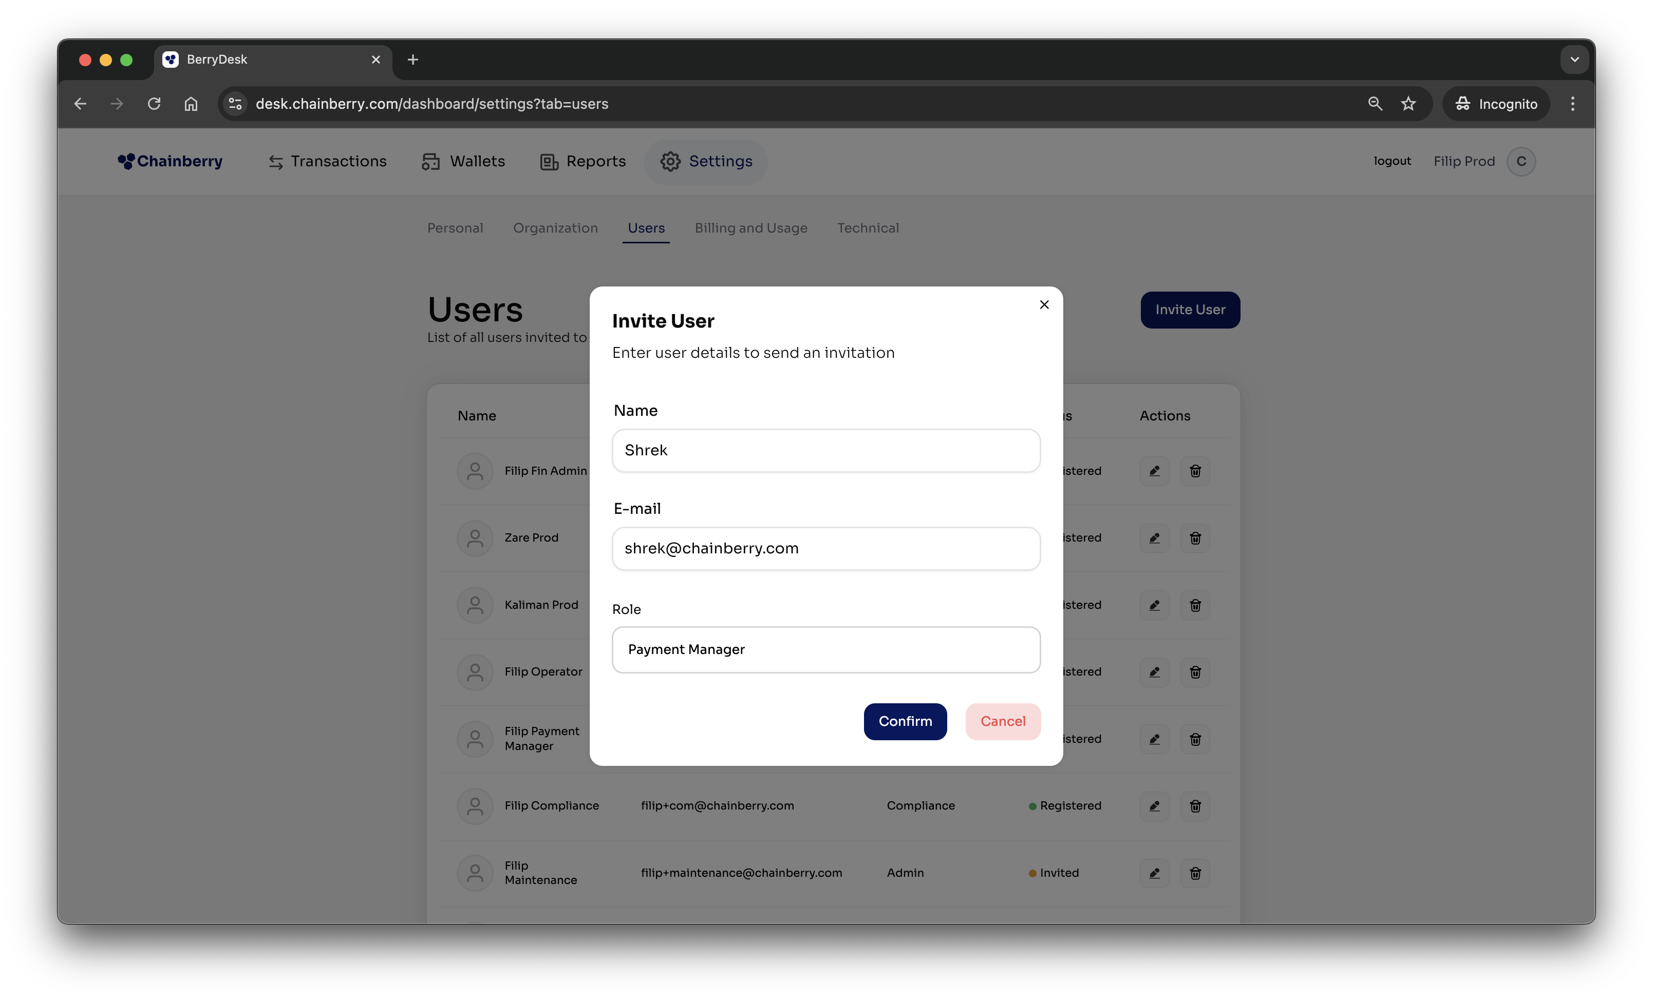Click the zoom magnifier in address bar

pyautogui.click(x=1375, y=104)
